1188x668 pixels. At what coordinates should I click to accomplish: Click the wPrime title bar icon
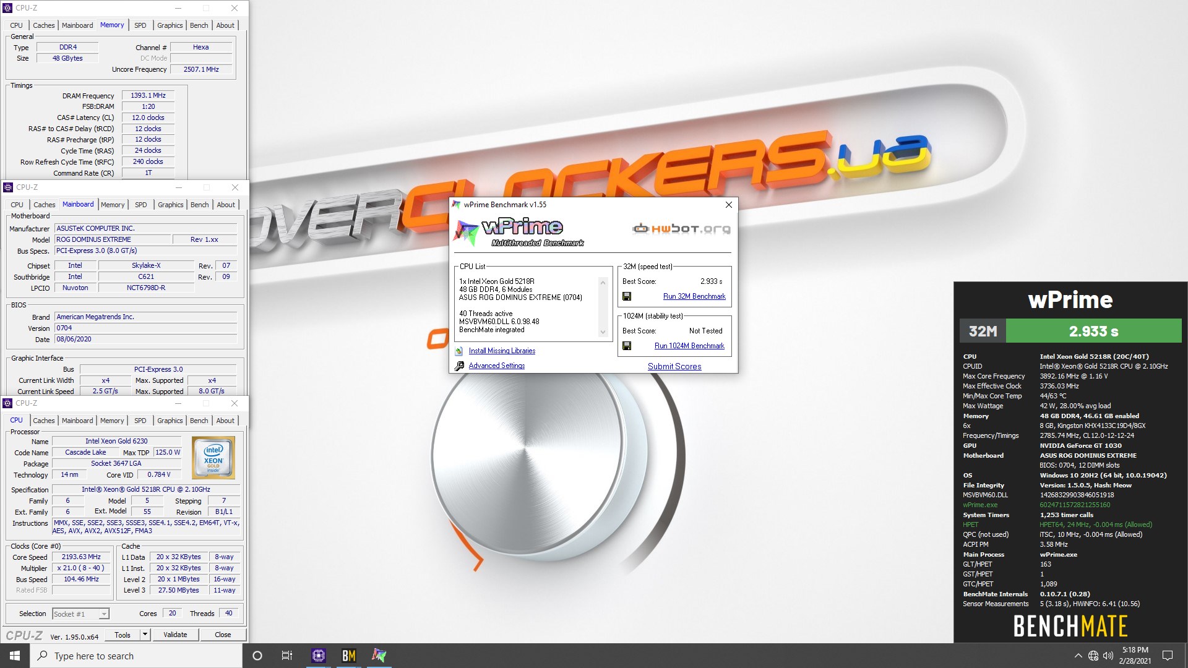click(457, 205)
